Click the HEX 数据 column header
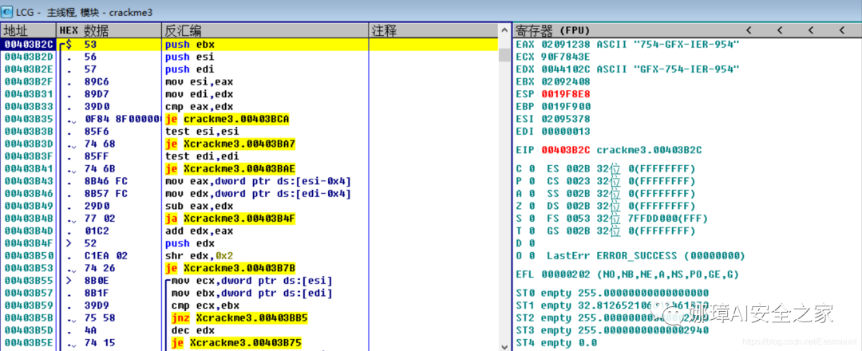Screen dimensions: 862x351 coord(109,31)
